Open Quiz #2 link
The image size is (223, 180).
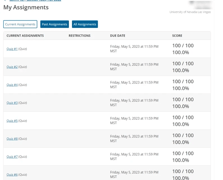(x=12, y=67)
